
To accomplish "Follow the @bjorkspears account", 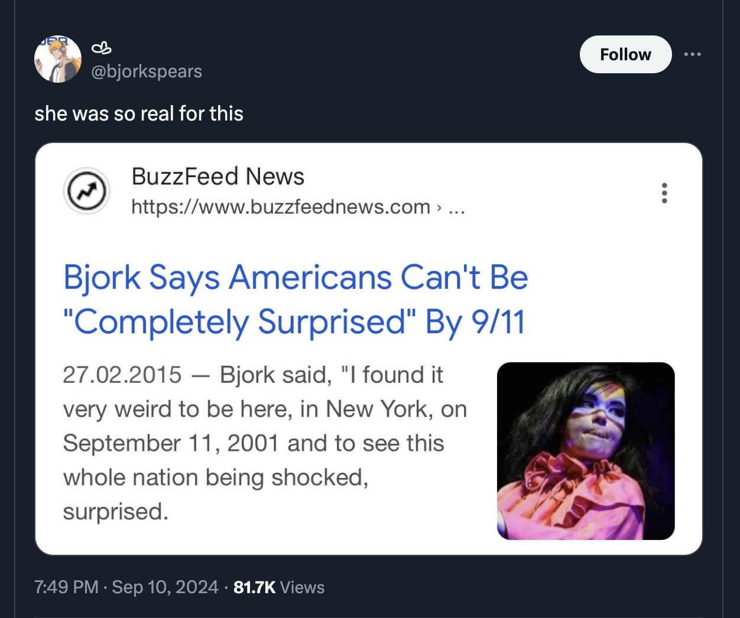I will (625, 54).
